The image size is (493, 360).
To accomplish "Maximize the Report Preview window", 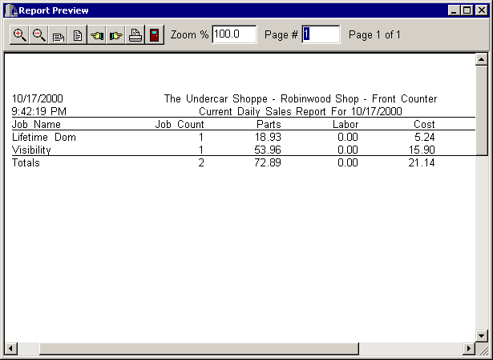I will pyautogui.click(x=467, y=10).
